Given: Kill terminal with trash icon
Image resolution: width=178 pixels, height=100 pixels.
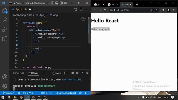Looking at the screenshot, I should point(77,73).
